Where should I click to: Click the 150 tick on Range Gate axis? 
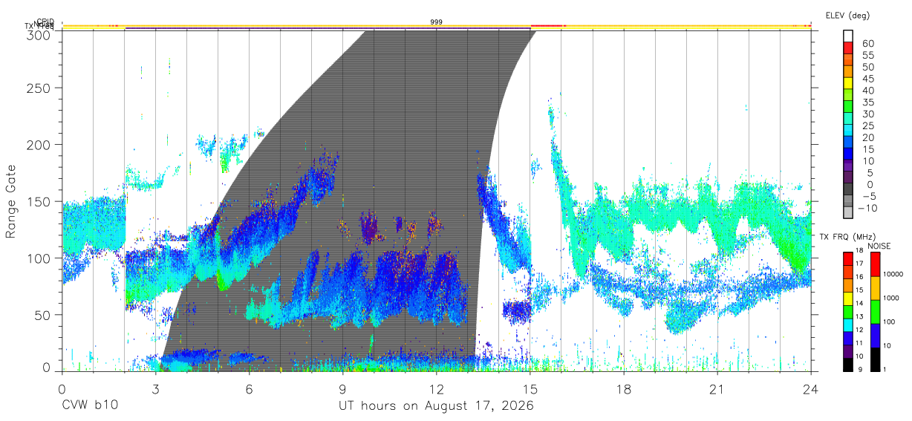pos(39,201)
